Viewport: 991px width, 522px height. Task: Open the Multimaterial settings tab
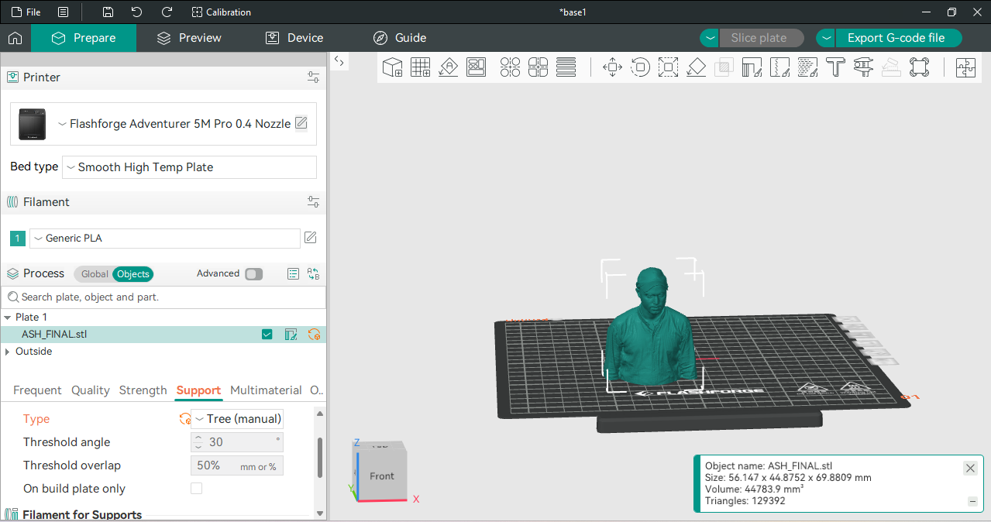tap(266, 390)
